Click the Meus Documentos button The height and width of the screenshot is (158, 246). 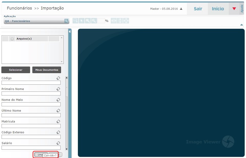pos(46,70)
